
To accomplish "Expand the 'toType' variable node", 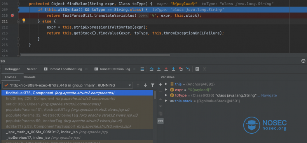I will 166,95.
